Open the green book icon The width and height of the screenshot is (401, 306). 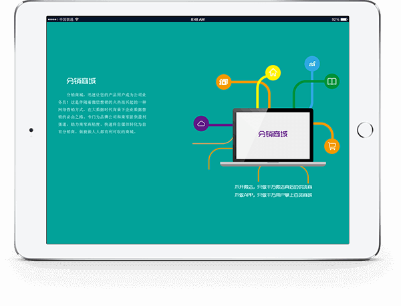331,82
